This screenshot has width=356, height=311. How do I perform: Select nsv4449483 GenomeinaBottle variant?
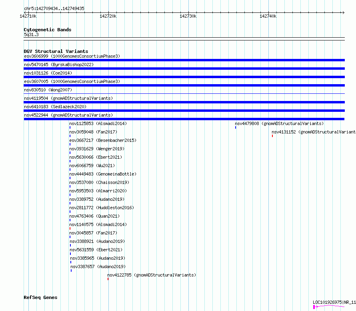tap(103, 174)
